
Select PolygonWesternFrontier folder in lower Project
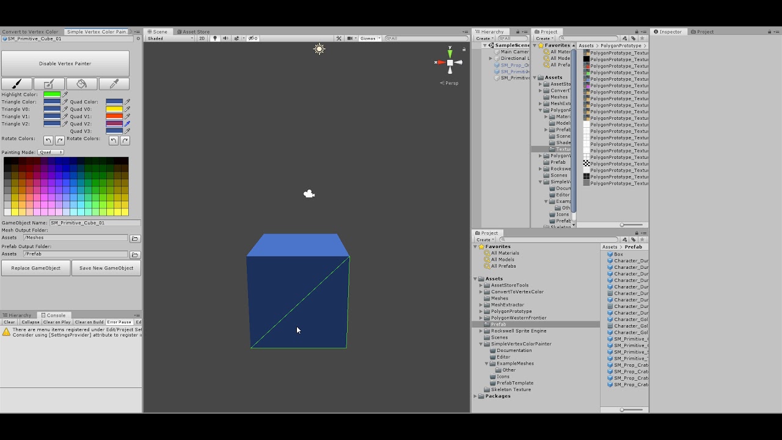519,318
